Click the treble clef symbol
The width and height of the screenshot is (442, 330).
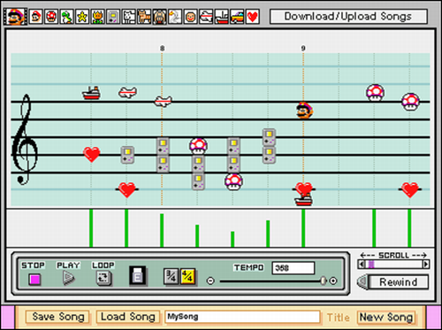click(24, 139)
